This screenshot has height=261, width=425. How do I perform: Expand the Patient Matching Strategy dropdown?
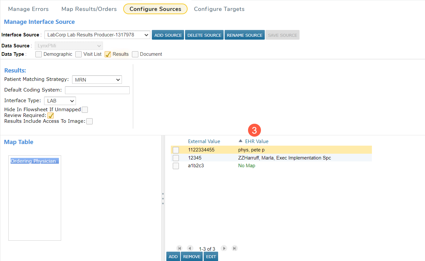coord(97,80)
